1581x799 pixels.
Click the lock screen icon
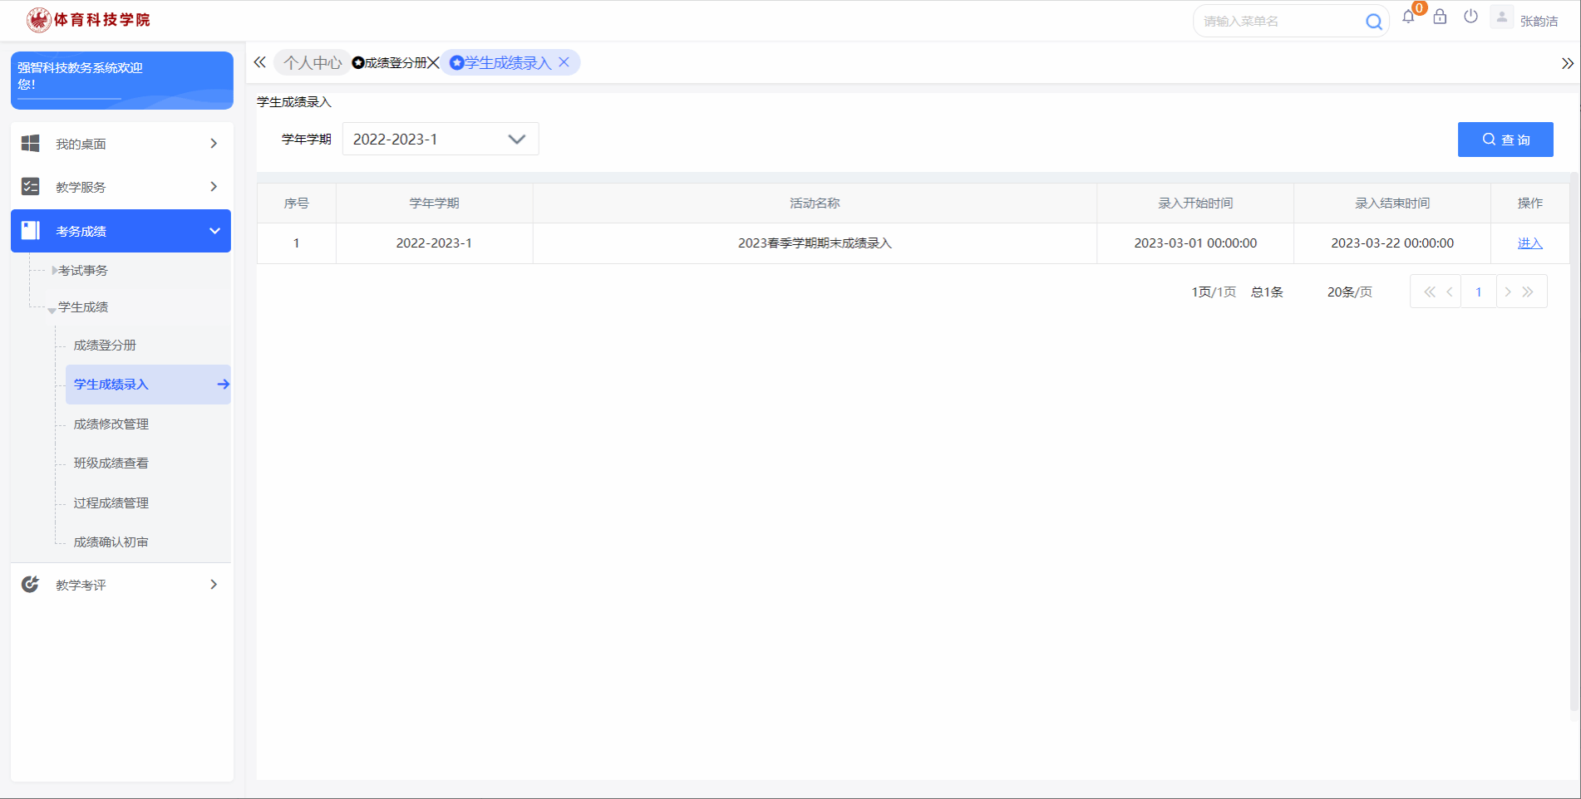1440,17
